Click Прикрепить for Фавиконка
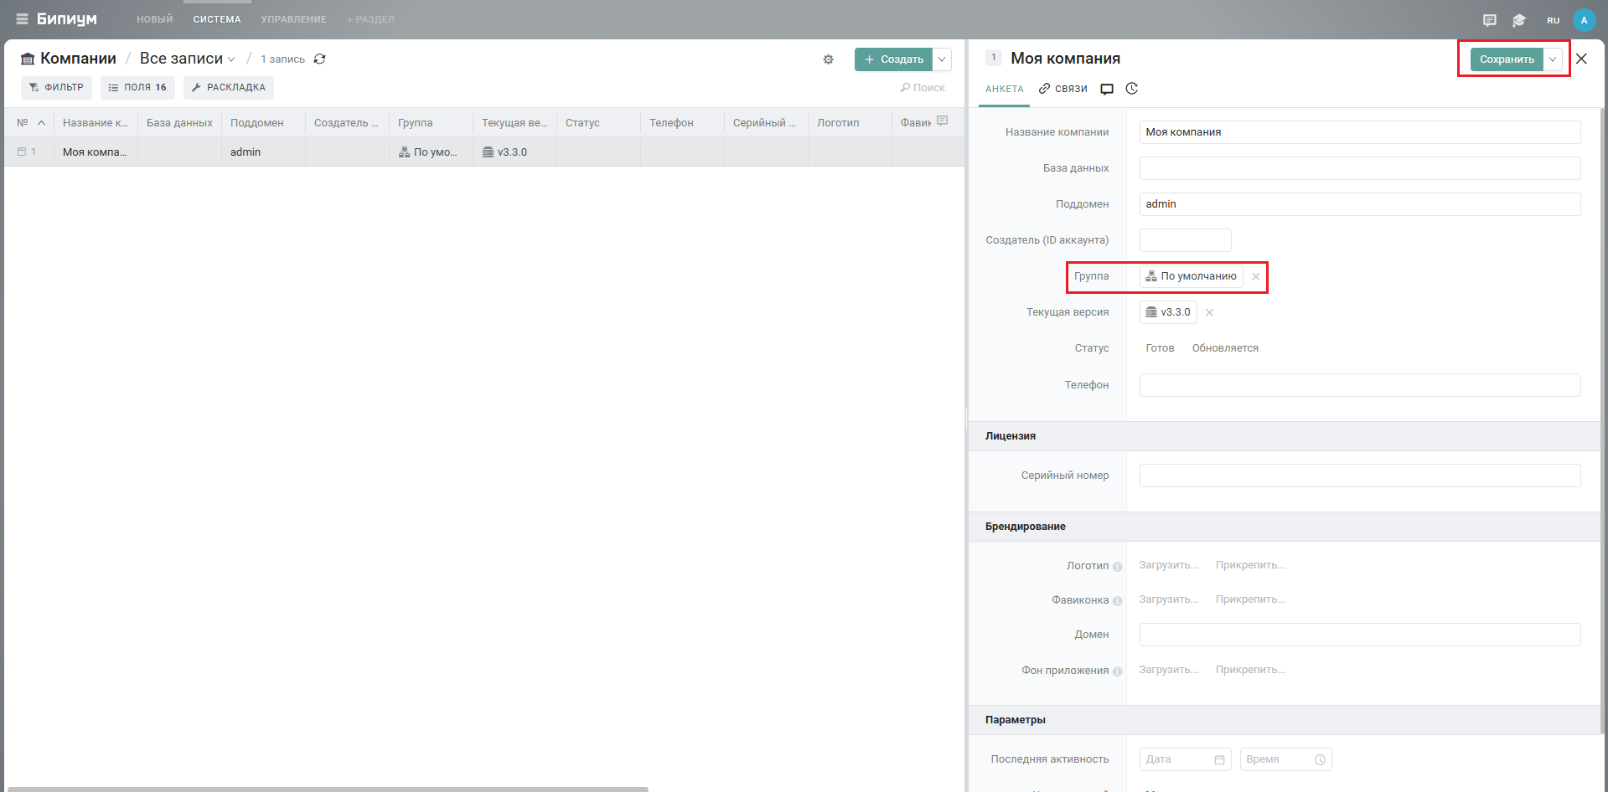This screenshot has width=1608, height=792. point(1250,599)
